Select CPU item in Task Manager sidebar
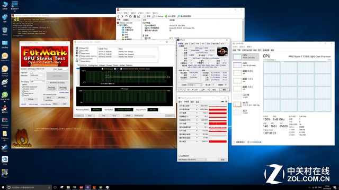This screenshot has height=190, width=339. pyautogui.click(x=246, y=56)
